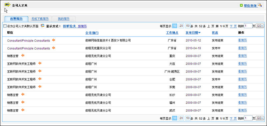Click the bottom GO> button

click(x=260, y=118)
